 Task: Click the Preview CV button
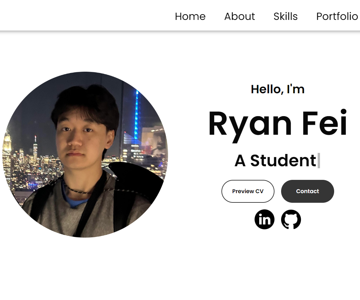tap(248, 191)
